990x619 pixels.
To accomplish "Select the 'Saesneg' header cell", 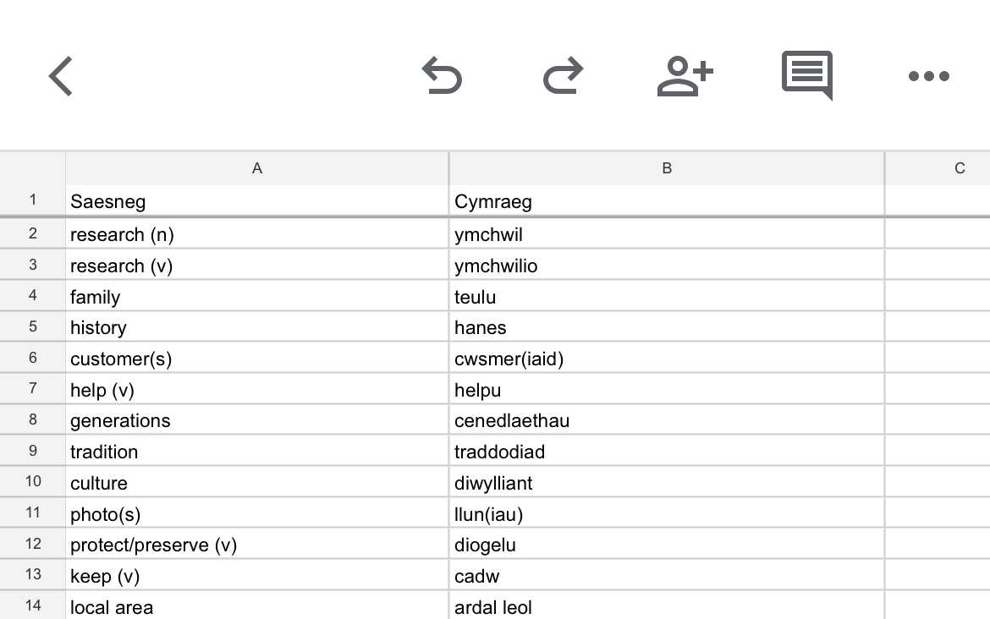I will pyautogui.click(x=257, y=201).
